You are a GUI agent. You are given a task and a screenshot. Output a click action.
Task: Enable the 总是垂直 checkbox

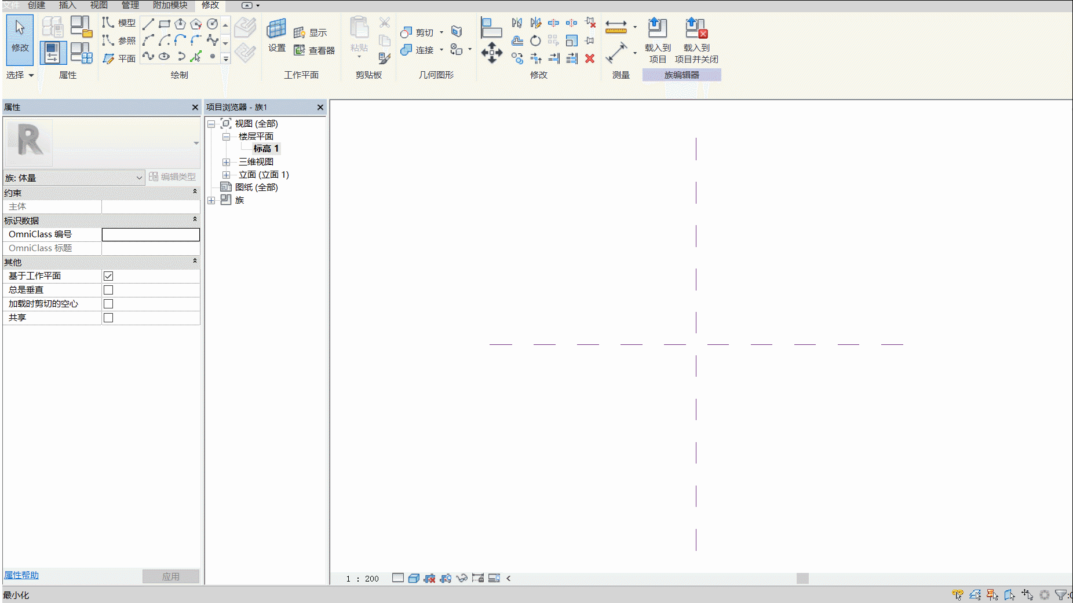tap(108, 290)
